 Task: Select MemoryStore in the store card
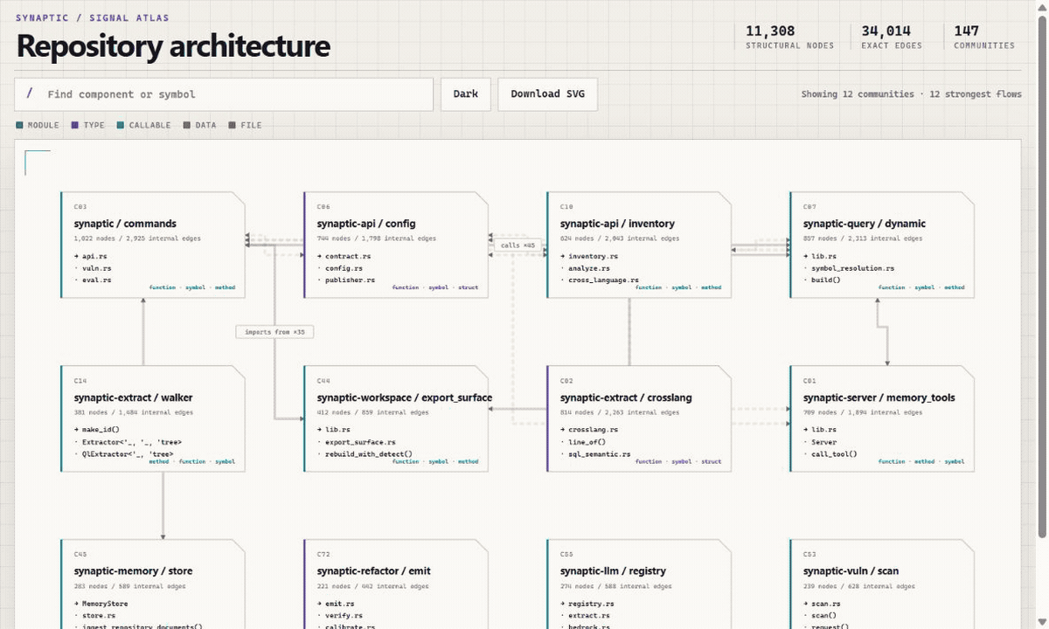[x=105, y=604]
